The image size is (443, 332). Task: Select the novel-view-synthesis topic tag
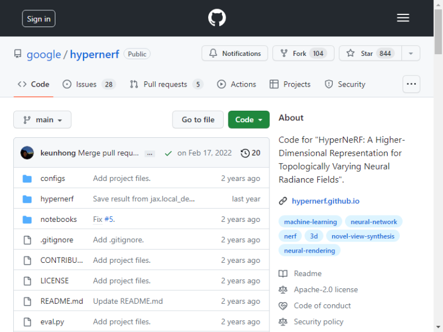point(363,236)
